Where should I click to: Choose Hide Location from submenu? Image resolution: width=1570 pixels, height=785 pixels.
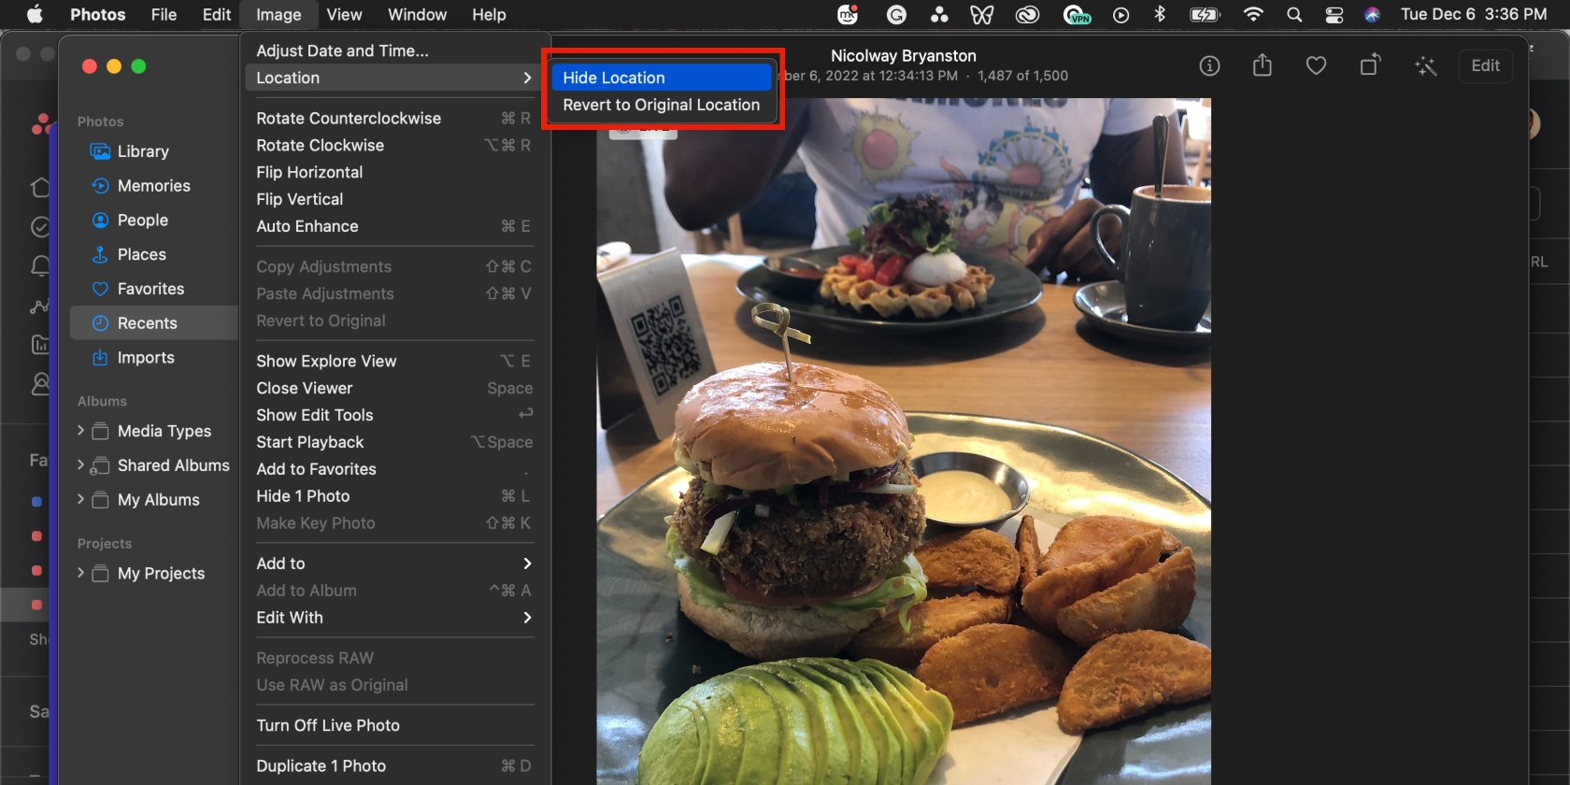pyautogui.click(x=661, y=78)
